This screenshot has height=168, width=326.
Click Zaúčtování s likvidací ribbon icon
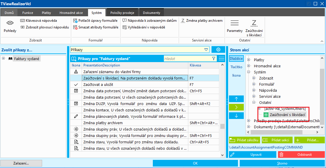(254, 23)
